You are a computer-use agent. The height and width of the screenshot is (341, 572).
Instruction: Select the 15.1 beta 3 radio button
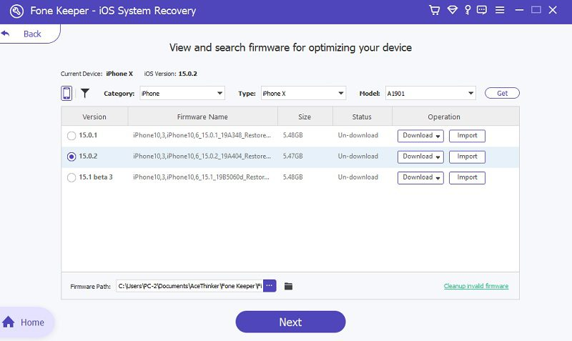click(x=71, y=178)
